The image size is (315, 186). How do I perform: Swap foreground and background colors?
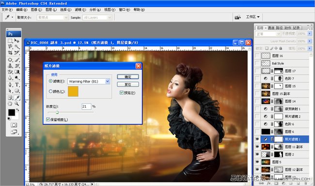pos(17,110)
